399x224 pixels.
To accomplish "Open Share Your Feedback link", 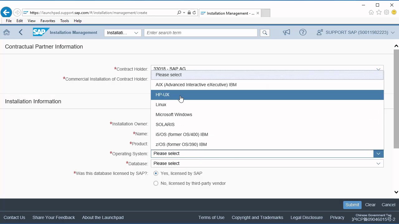I will [x=54, y=217].
